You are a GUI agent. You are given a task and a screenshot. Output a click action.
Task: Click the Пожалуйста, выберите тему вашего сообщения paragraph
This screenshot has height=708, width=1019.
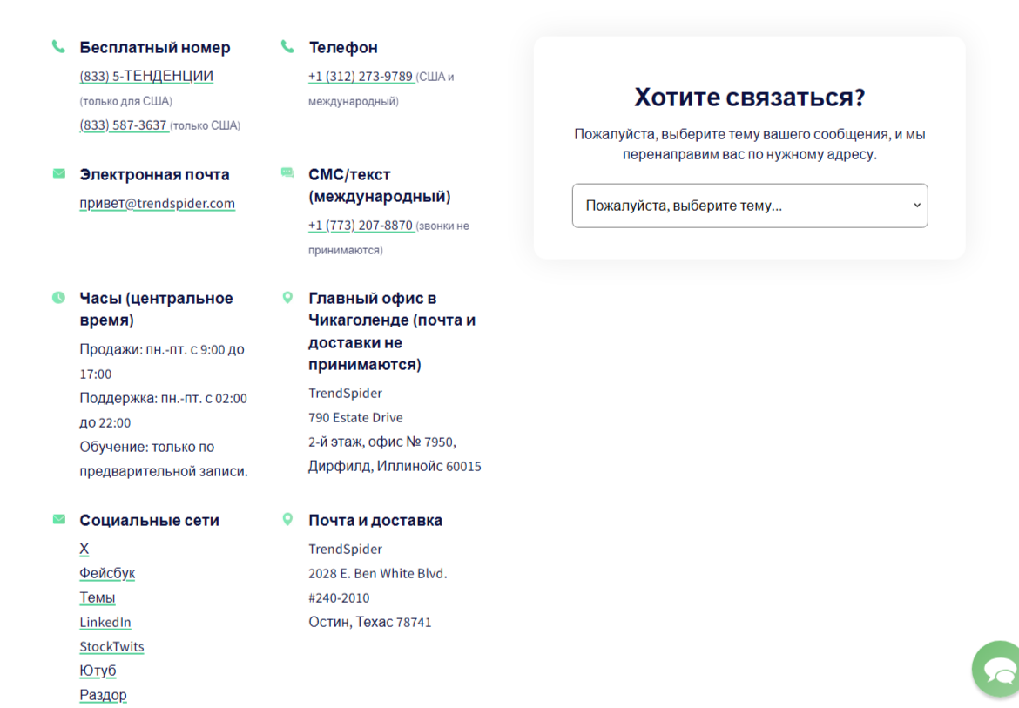point(750,145)
